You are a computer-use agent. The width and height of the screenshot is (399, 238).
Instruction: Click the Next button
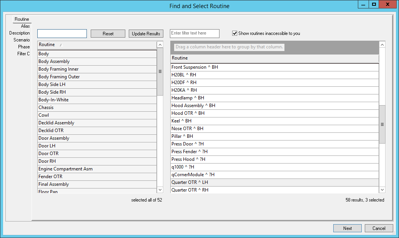point(347,228)
